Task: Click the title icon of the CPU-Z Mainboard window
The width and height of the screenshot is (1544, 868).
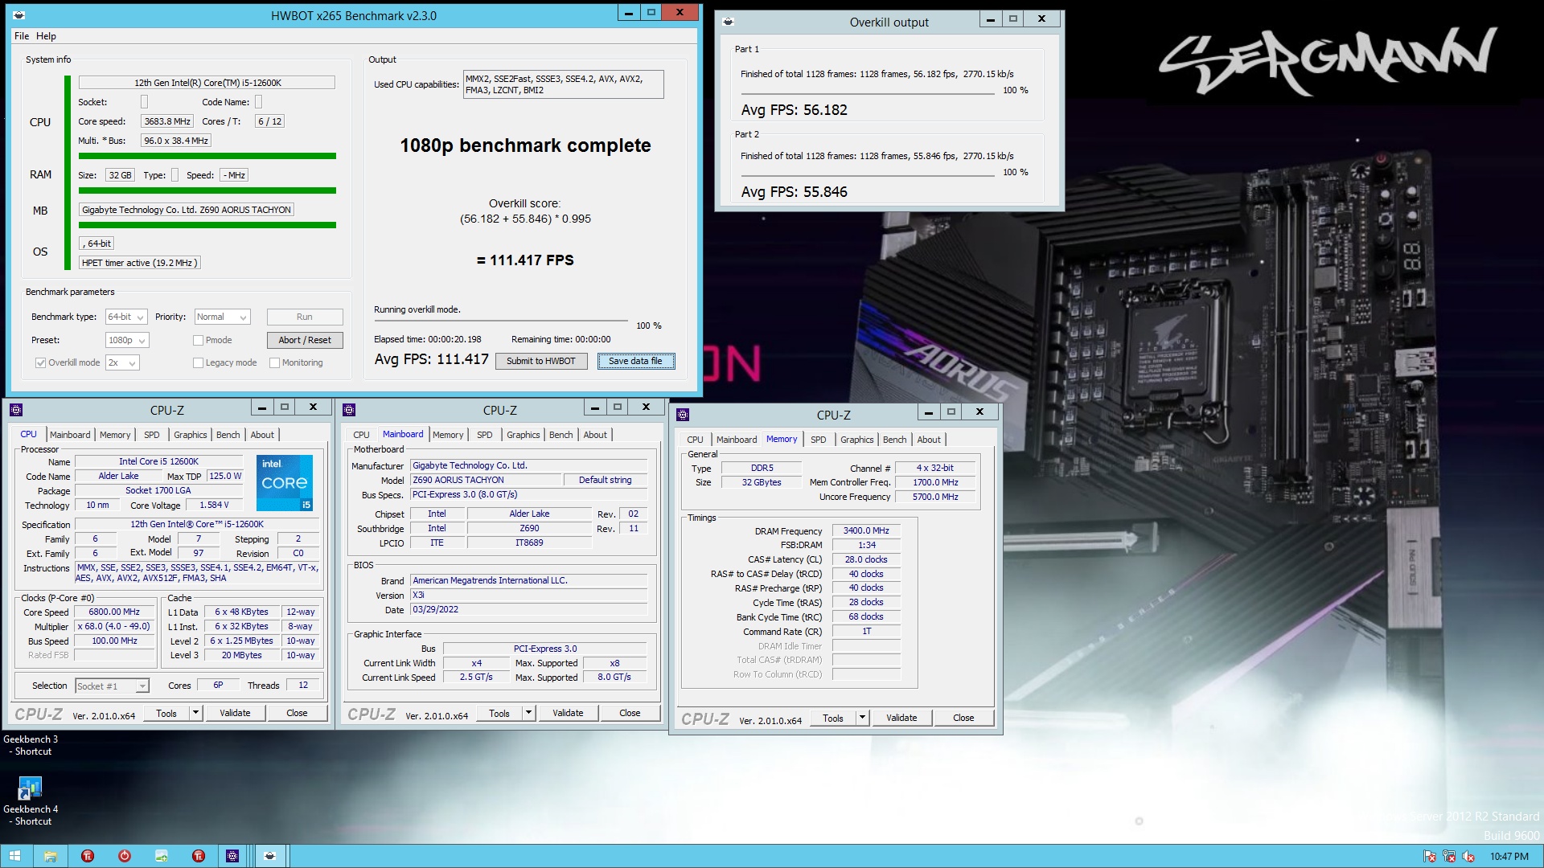Action: 349,410
